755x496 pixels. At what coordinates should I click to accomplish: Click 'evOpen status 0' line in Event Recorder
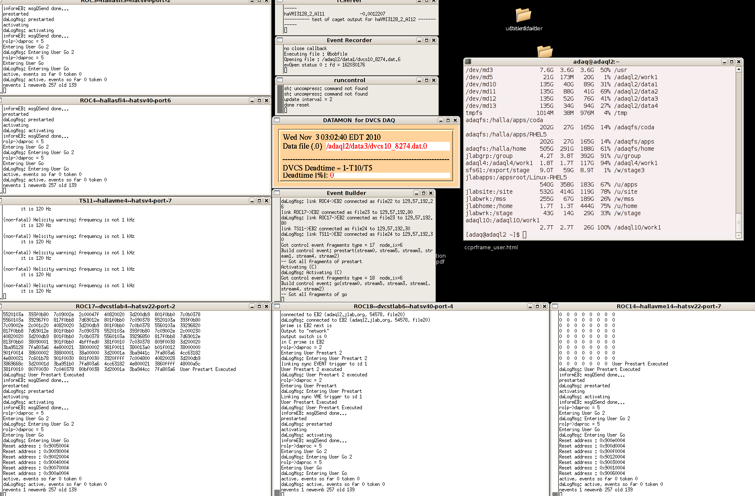pyautogui.click(x=324, y=65)
